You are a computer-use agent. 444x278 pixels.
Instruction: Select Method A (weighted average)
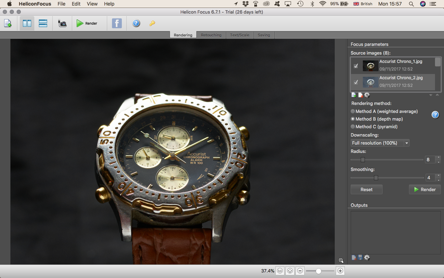tap(384, 111)
